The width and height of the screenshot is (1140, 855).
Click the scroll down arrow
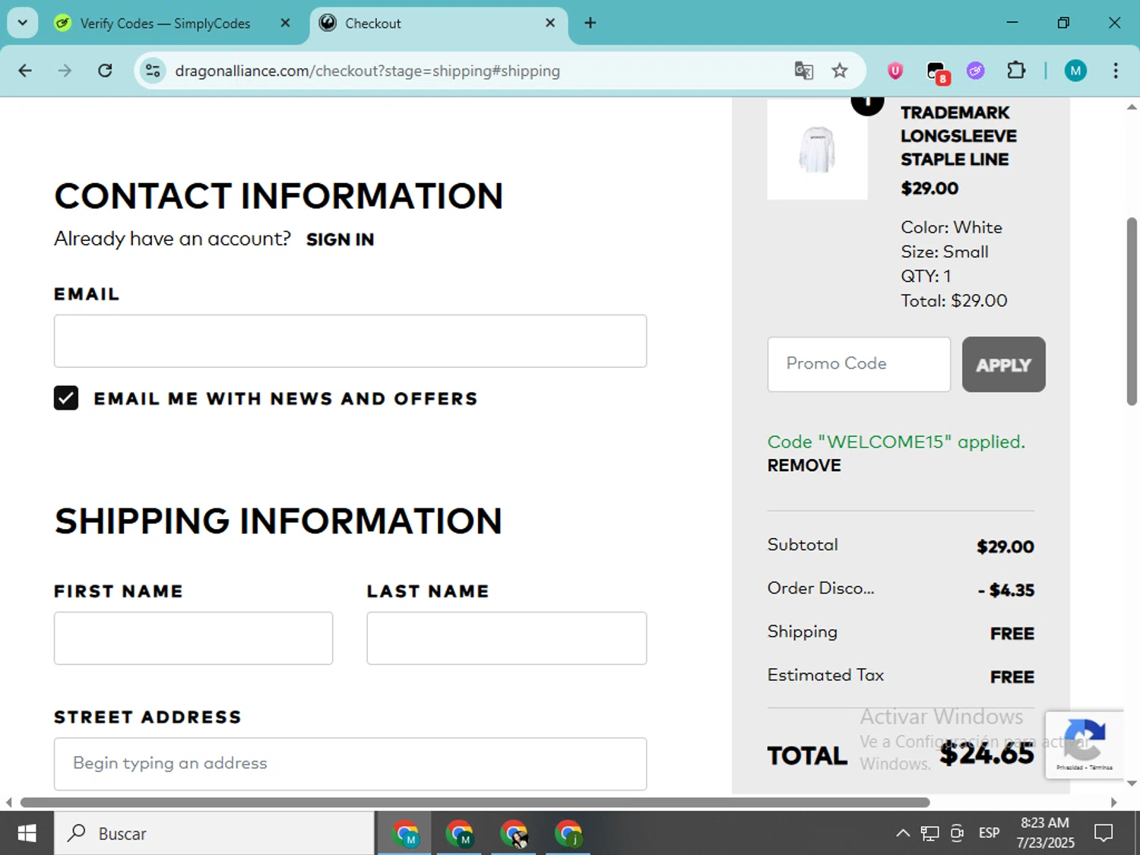pos(1132,783)
